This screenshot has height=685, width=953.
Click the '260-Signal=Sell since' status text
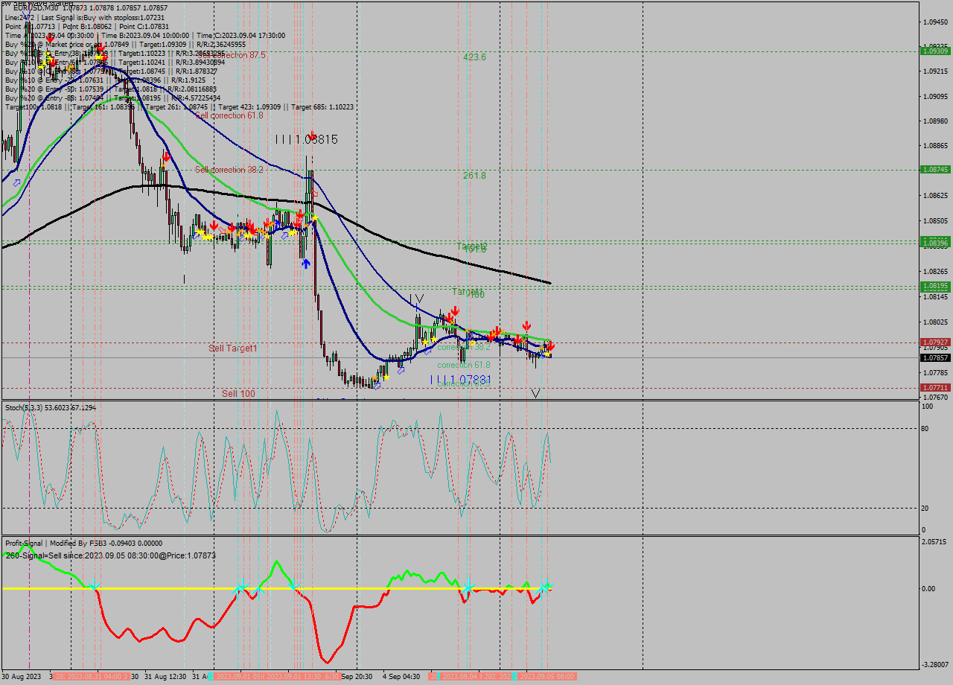pyautogui.click(x=110, y=555)
